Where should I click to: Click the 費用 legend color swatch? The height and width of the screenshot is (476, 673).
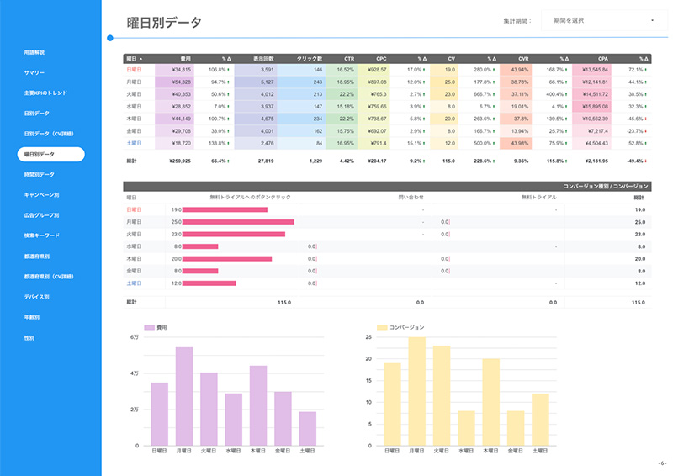pyautogui.click(x=149, y=326)
